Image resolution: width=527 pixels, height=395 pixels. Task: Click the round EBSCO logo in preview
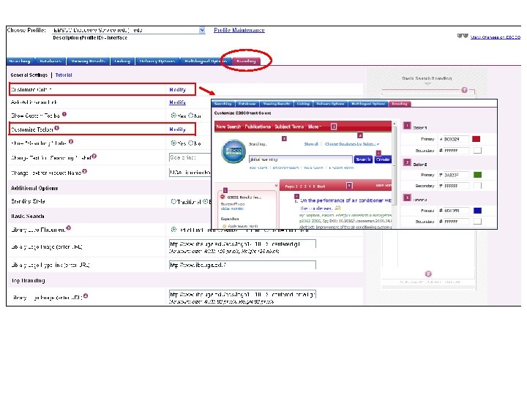233,151
